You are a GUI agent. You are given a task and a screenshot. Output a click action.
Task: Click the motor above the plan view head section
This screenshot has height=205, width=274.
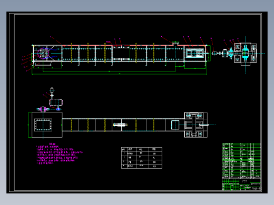[52, 90]
